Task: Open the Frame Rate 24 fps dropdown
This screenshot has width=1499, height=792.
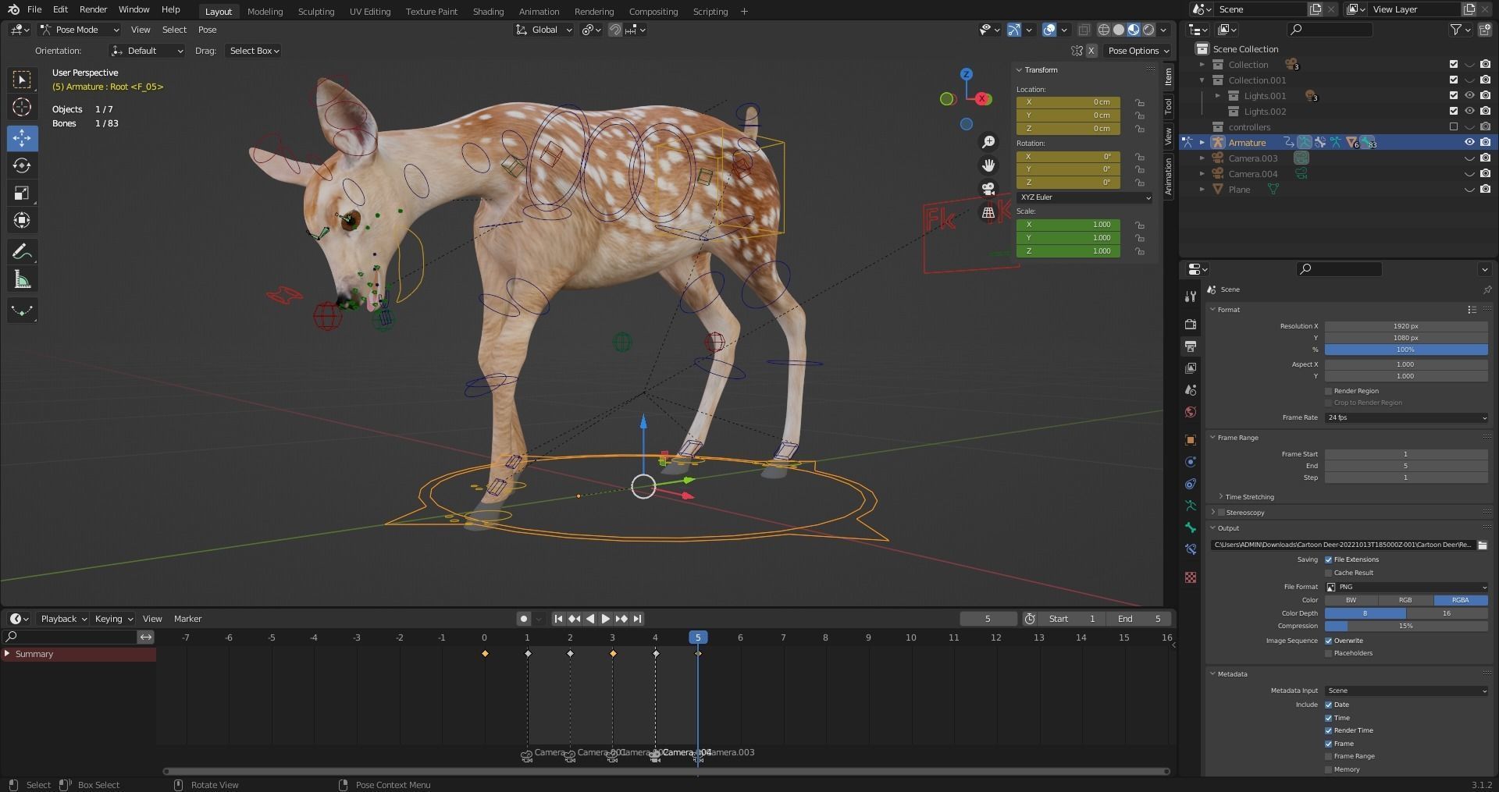Action: [1406, 417]
